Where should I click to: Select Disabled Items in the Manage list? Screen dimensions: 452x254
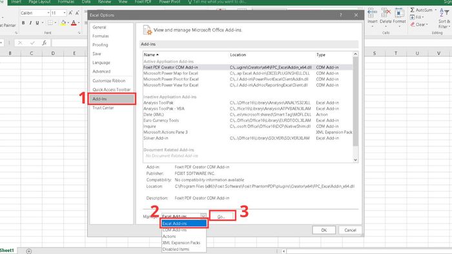pyautogui.click(x=184, y=249)
